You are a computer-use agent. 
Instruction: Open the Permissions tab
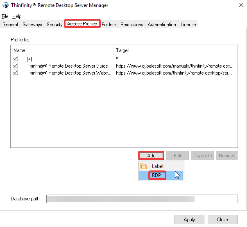(131, 25)
